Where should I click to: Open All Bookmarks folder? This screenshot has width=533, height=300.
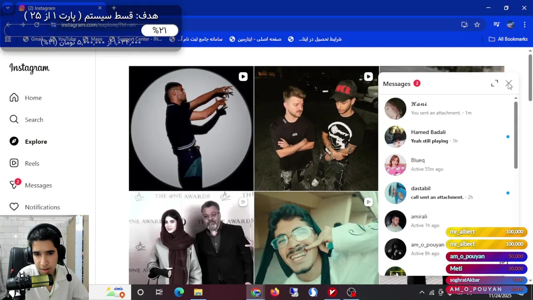(508, 39)
